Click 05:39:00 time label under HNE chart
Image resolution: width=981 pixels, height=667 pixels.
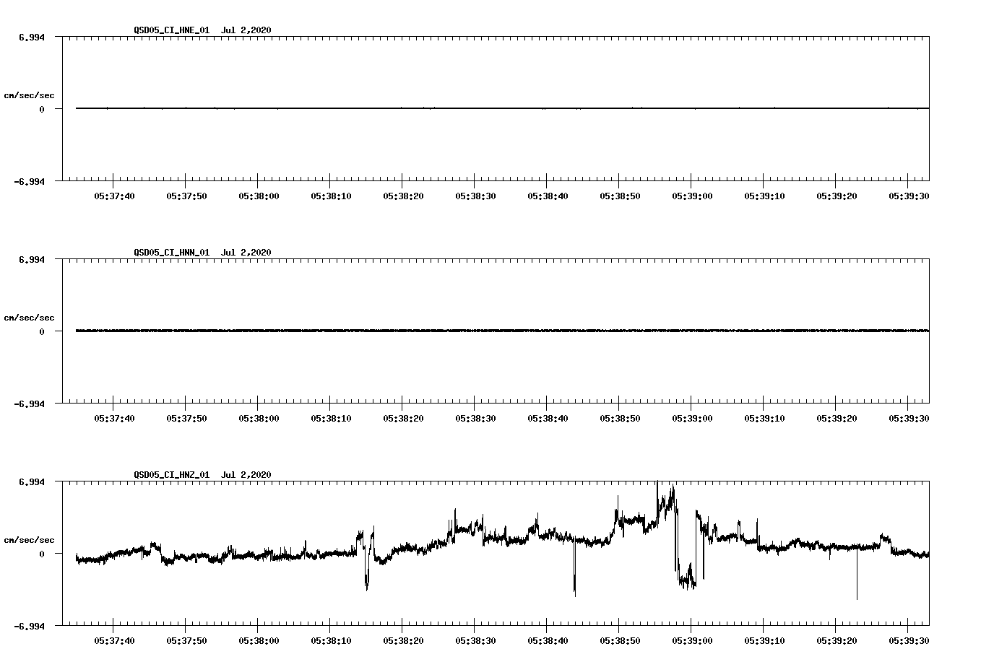click(692, 196)
